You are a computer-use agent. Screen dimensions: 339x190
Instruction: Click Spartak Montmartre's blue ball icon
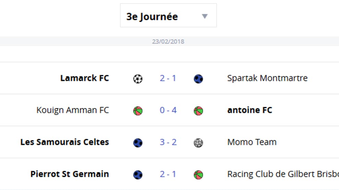(x=198, y=79)
